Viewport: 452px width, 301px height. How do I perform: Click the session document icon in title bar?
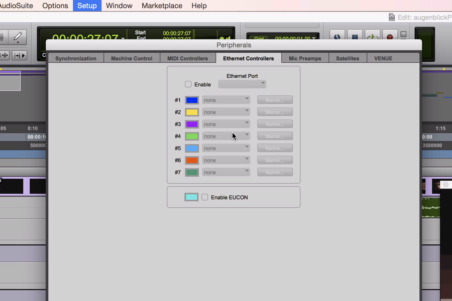(x=392, y=17)
